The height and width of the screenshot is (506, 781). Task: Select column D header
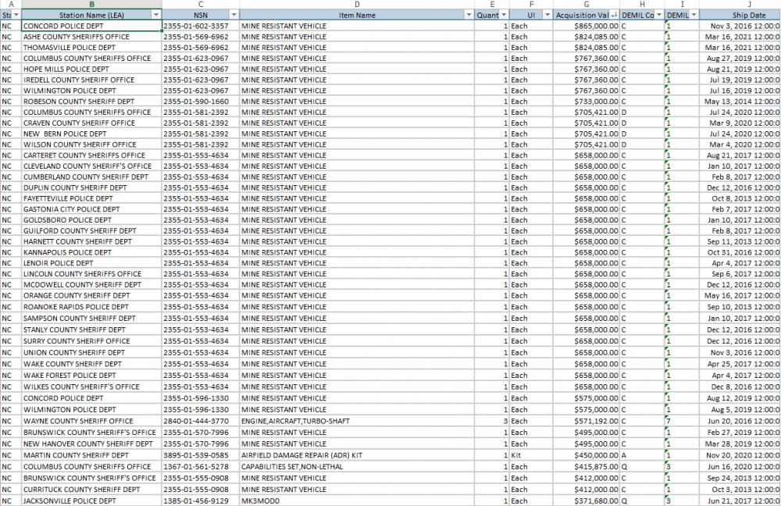357,5
